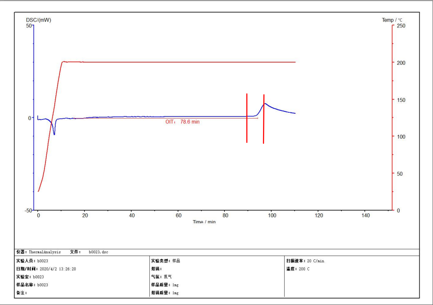Click the red temperature plateau line
This screenshot has width=433, height=305.
click(180, 62)
